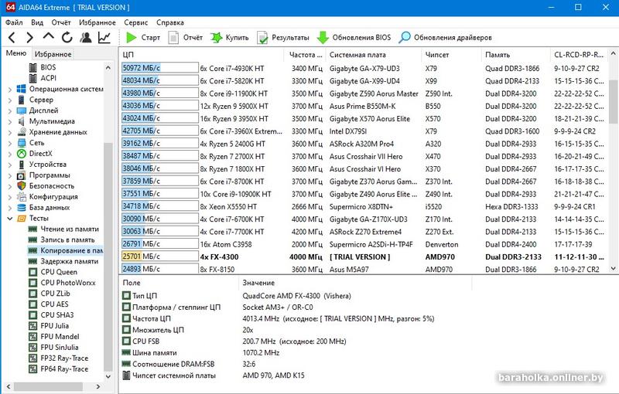Expand the Сеть tree node

pos(10,143)
